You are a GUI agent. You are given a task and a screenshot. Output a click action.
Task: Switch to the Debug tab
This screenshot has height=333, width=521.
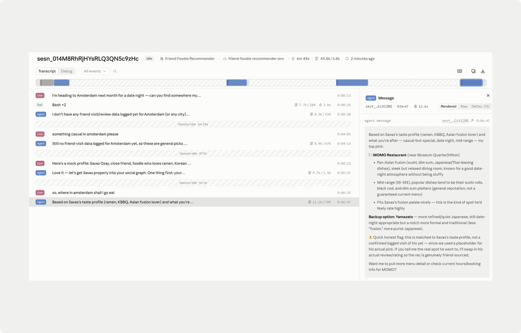[67, 71]
